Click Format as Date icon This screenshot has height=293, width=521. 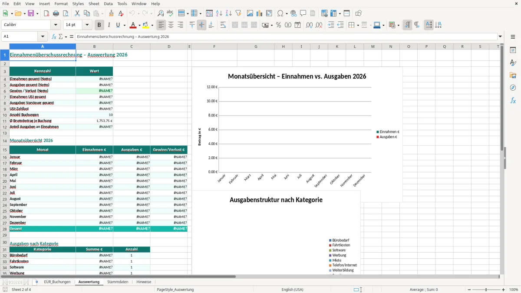298,25
